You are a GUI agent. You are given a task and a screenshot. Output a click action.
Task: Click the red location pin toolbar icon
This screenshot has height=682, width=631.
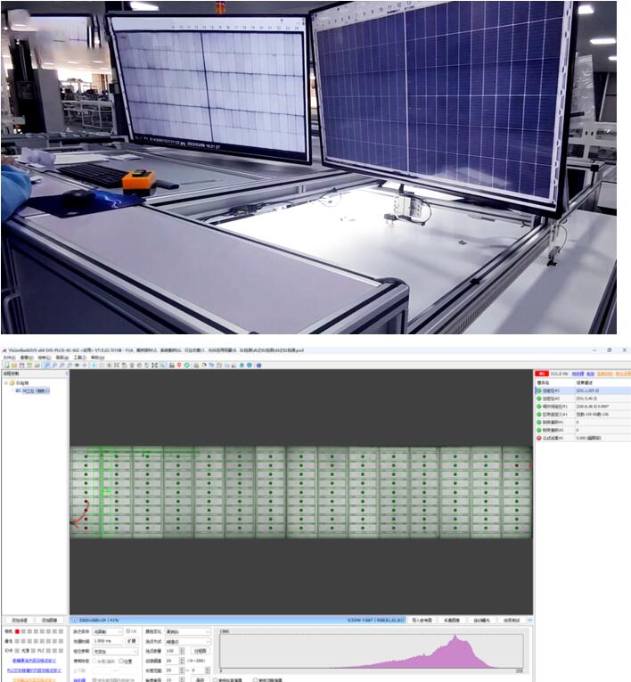pyautogui.click(x=179, y=366)
